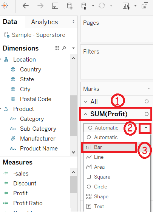Open the Dimensions pane dropdown menu arrow

(x=73, y=48)
